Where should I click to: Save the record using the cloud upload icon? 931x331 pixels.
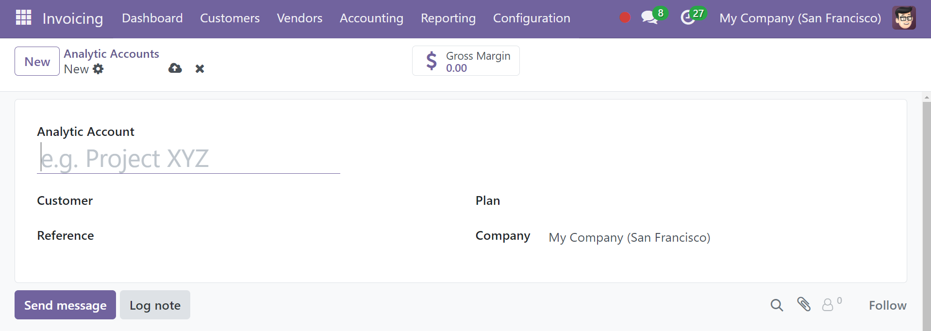coord(175,68)
